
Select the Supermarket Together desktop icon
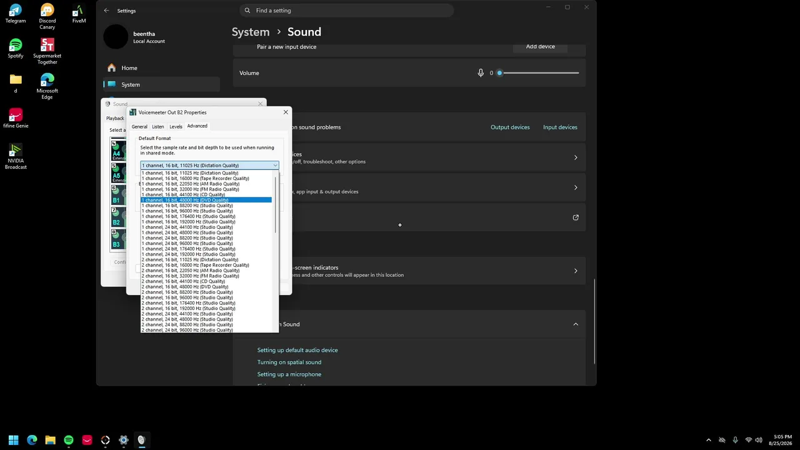tap(47, 51)
